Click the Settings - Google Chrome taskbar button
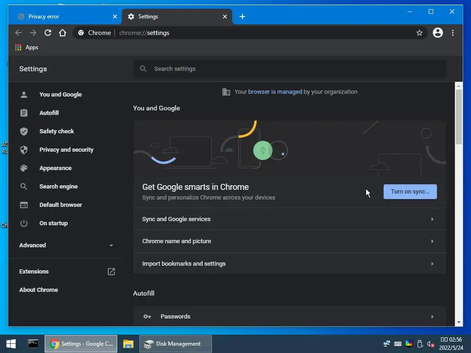Screen dimensions: 471x353 tap(81, 344)
